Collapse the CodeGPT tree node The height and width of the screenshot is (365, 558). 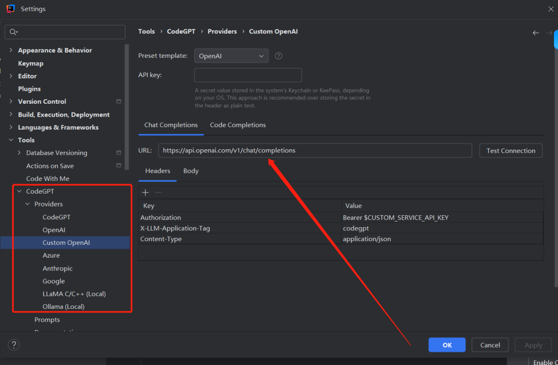20,192
